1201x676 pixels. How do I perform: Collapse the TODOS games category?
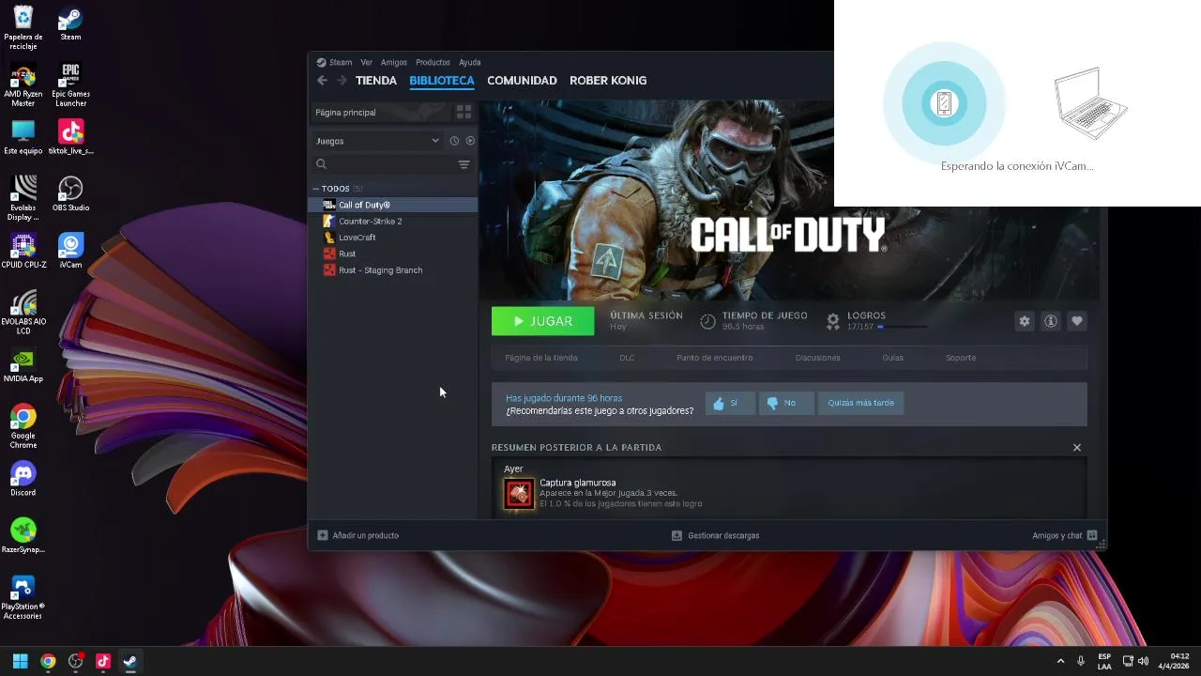tap(316, 189)
